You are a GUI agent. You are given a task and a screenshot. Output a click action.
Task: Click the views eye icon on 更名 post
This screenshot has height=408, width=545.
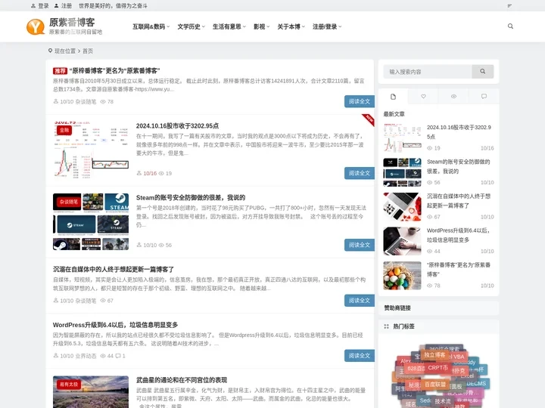103,101
